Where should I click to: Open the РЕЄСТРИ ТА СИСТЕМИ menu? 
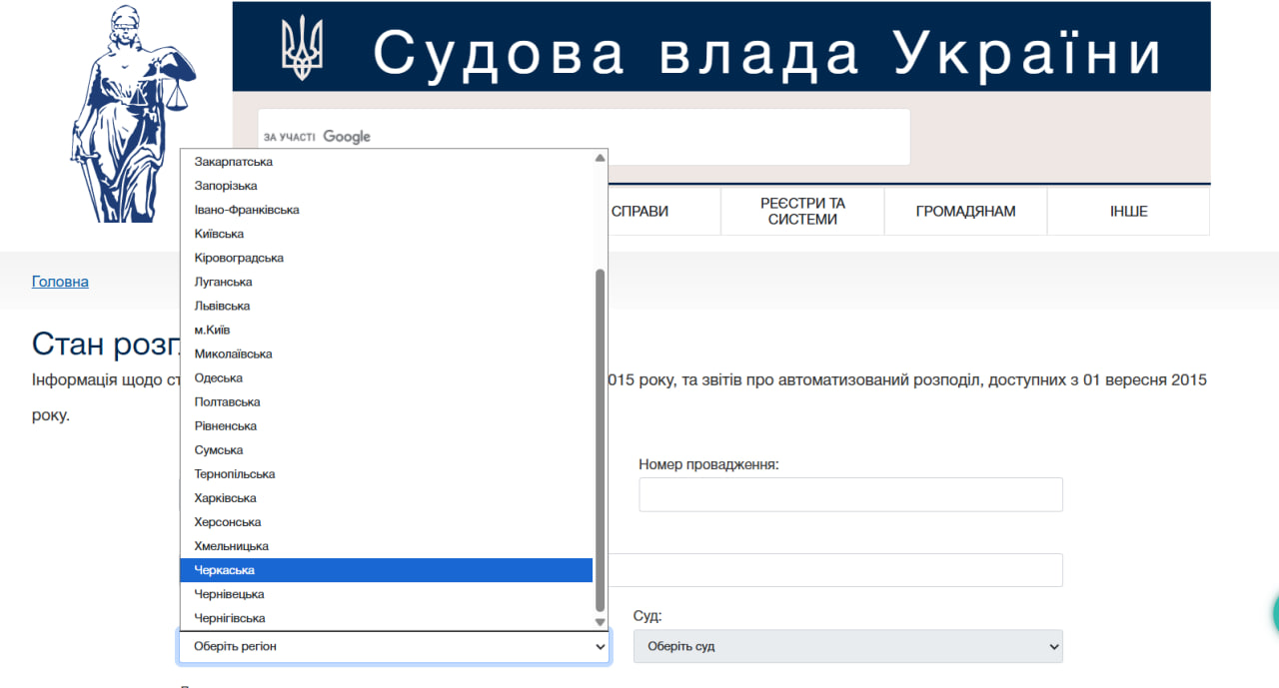click(x=801, y=211)
